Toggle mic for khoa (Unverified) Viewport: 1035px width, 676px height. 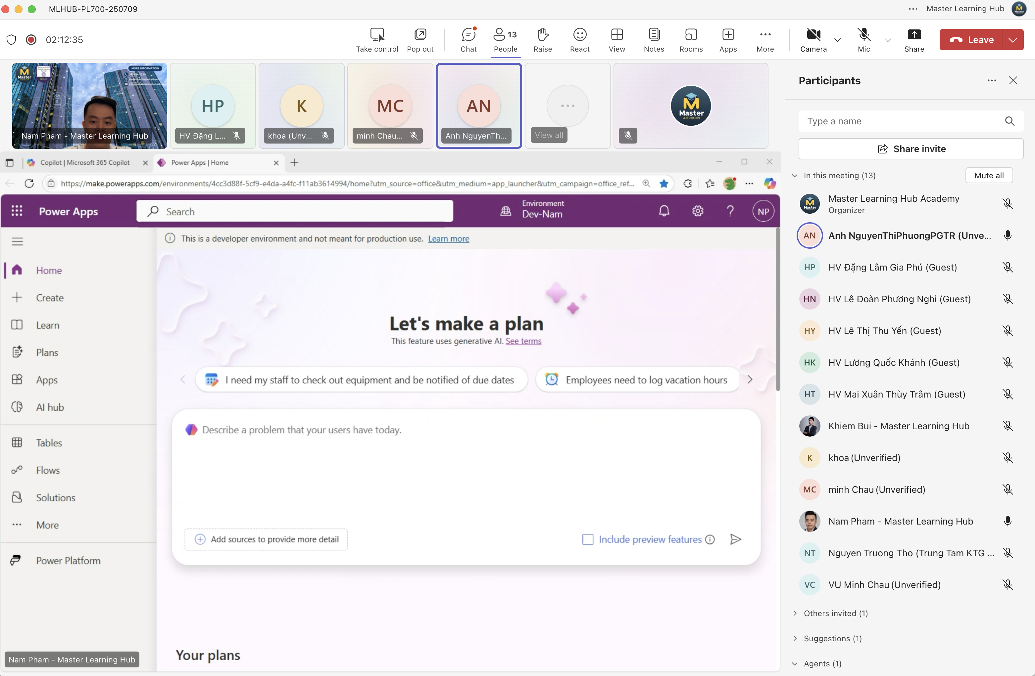click(1007, 457)
